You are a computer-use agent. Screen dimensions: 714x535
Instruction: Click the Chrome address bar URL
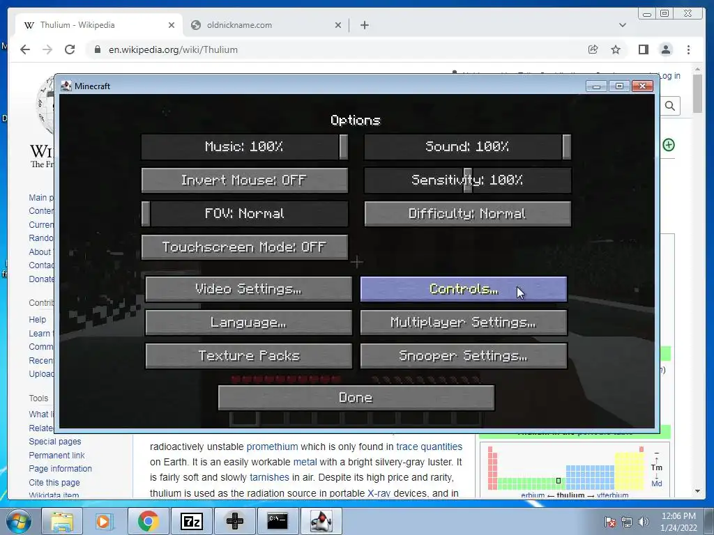tap(173, 49)
